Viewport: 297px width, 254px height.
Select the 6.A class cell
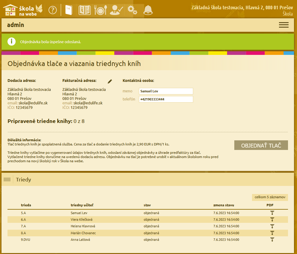23,220
